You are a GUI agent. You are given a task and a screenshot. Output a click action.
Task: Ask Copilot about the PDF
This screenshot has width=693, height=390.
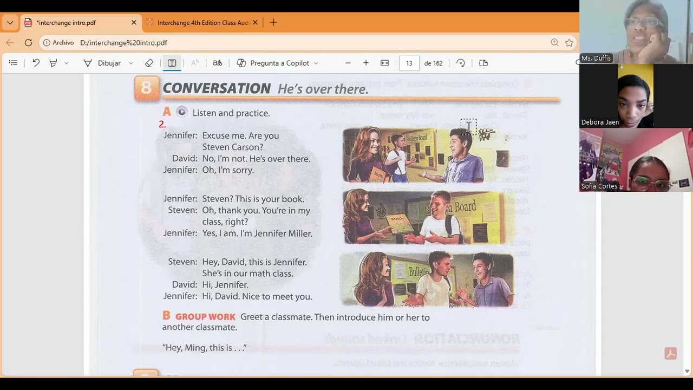tap(273, 63)
